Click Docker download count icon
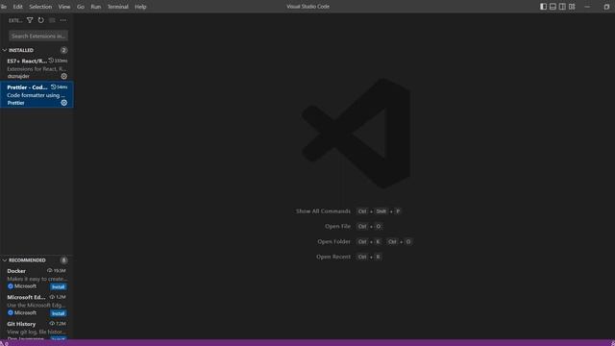Viewport: 615px width, 346px height. pyautogui.click(x=49, y=271)
